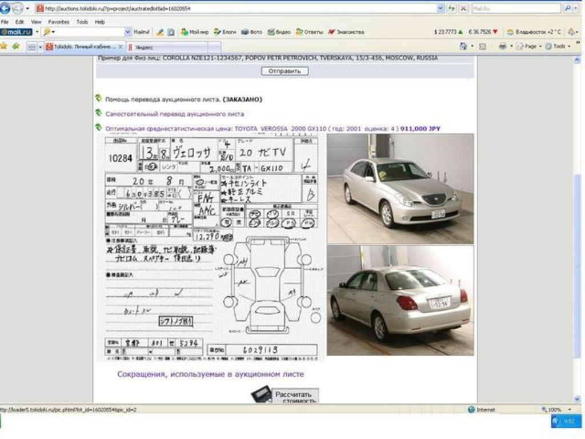The height and width of the screenshot is (439, 585).
Task: Open a new blank tab
Action: point(214,47)
